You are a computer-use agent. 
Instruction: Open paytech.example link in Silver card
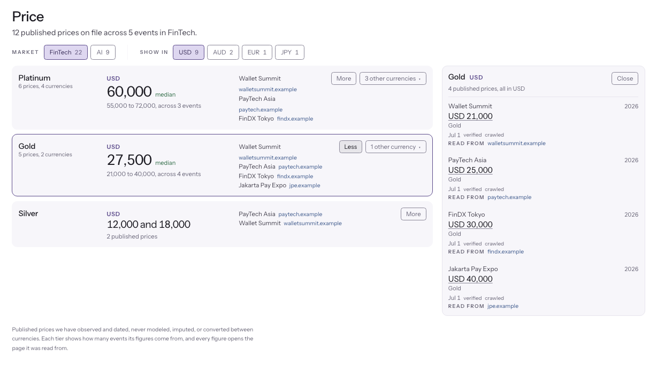coord(300,214)
